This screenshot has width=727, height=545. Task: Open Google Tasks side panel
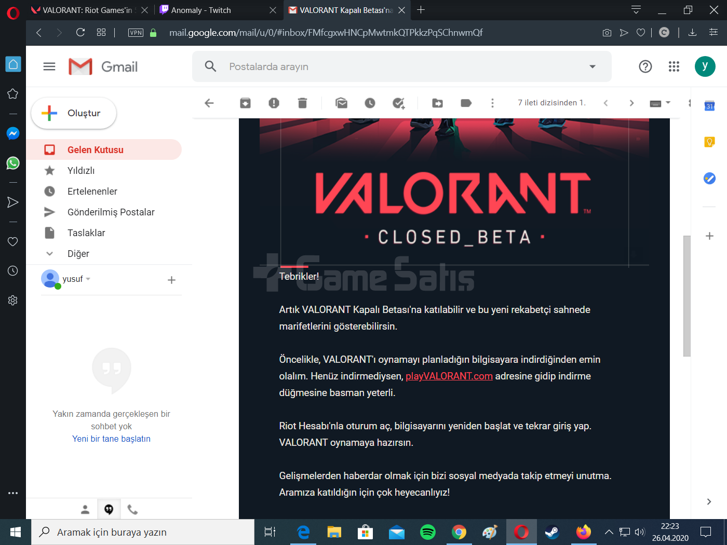(x=709, y=178)
